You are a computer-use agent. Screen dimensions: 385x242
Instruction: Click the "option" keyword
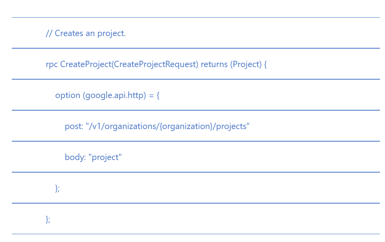click(x=68, y=95)
